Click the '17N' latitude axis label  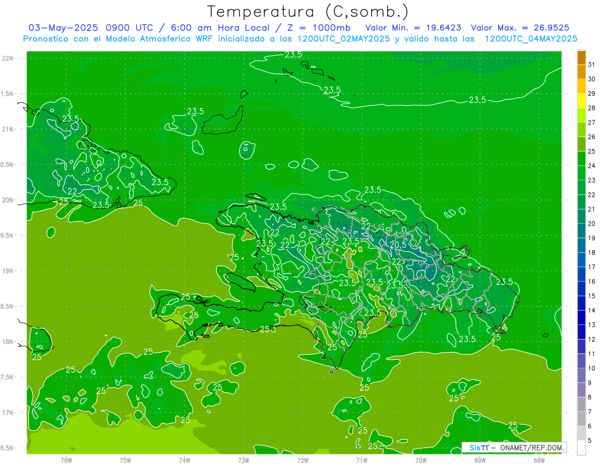pos(8,413)
